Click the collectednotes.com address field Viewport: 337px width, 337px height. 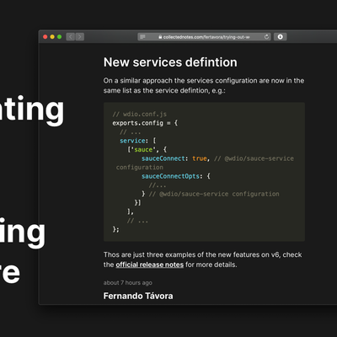[204, 37]
